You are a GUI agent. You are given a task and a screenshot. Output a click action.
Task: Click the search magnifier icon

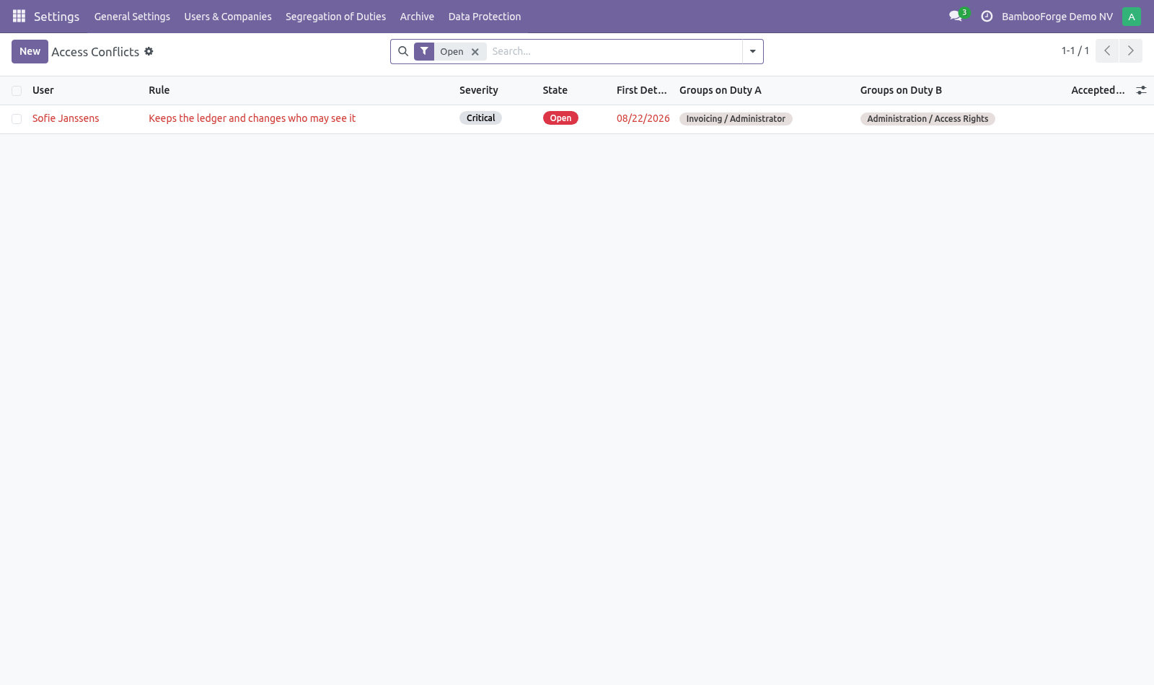click(403, 51)
